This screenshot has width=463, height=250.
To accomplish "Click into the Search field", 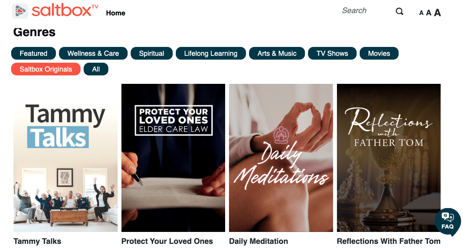I will [362, 11].
